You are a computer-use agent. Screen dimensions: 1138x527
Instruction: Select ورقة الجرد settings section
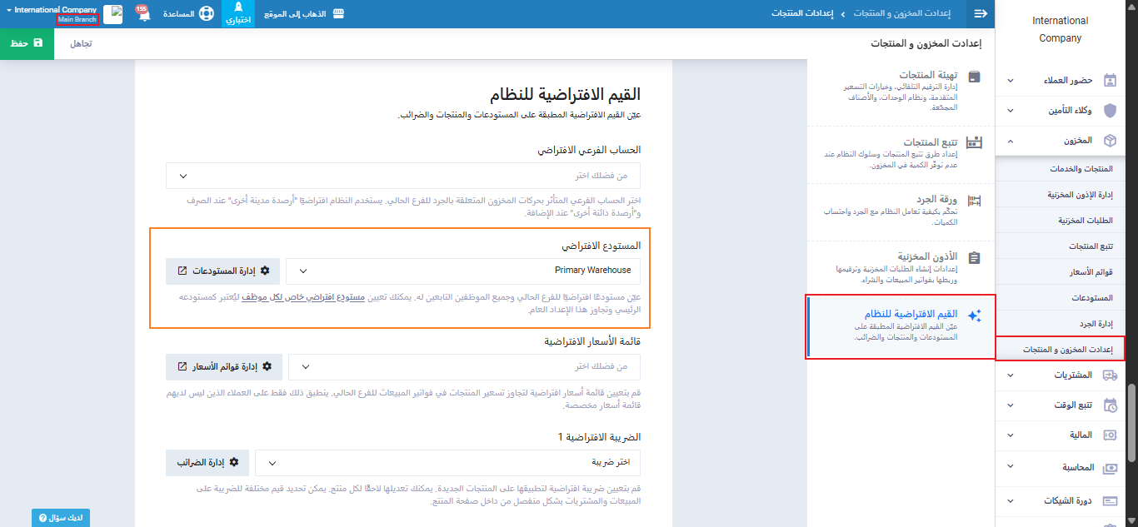[x=901, y=211]
